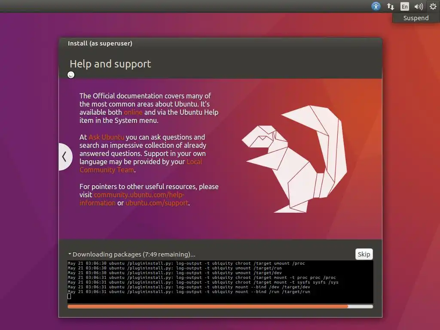Open the 'online' documentation link

click(x=133, y=112)
